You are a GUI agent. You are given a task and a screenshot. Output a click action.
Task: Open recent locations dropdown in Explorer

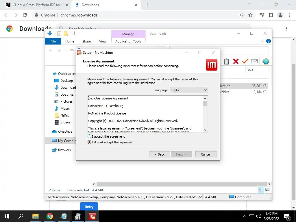(66, 51)
